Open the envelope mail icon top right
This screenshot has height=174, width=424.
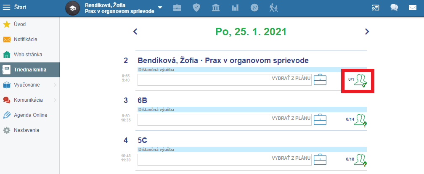[x=412, y=8]
